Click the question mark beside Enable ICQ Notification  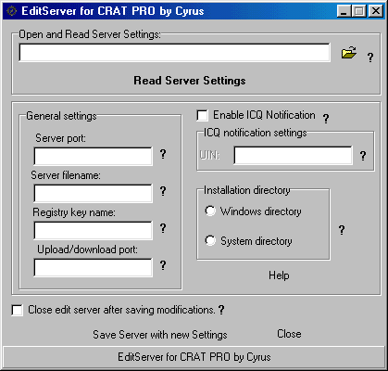(326, 119)
